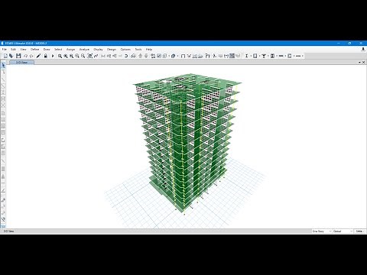Click the T-shaped concrete design icon
This screenshot has width=367, height=275.
(264, 56)
